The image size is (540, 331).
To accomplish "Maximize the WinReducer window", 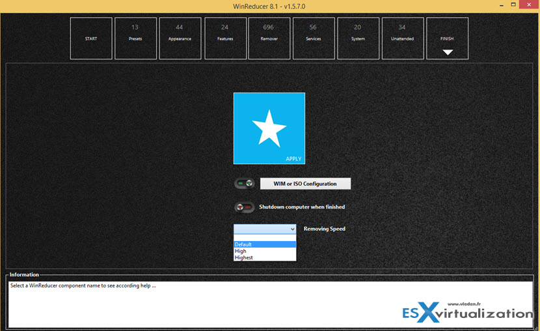I will (x=513, y=5).
